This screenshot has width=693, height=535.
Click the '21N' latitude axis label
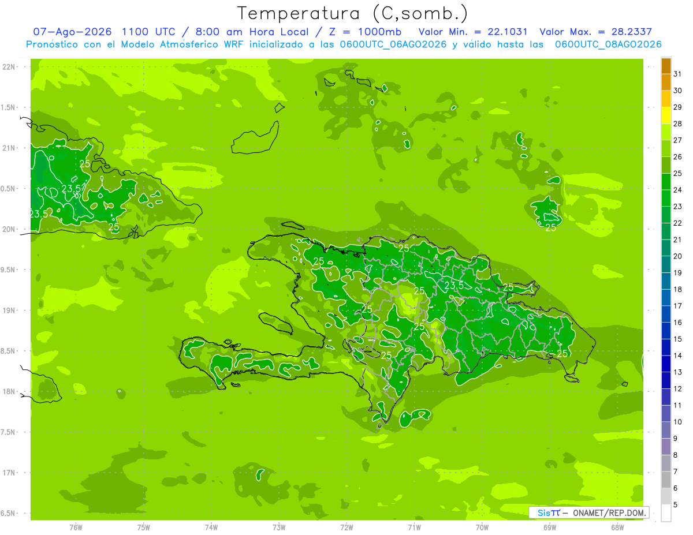click(9, 148)
